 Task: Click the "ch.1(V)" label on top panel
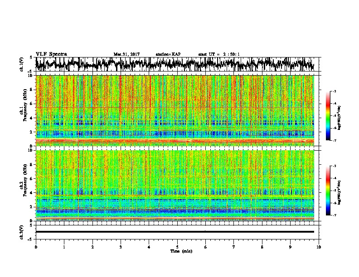(x=22, y=64)
